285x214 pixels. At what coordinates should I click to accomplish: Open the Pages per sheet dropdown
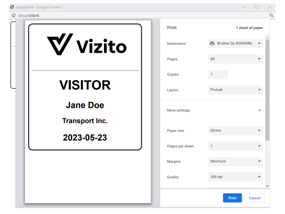click(235, 146)
